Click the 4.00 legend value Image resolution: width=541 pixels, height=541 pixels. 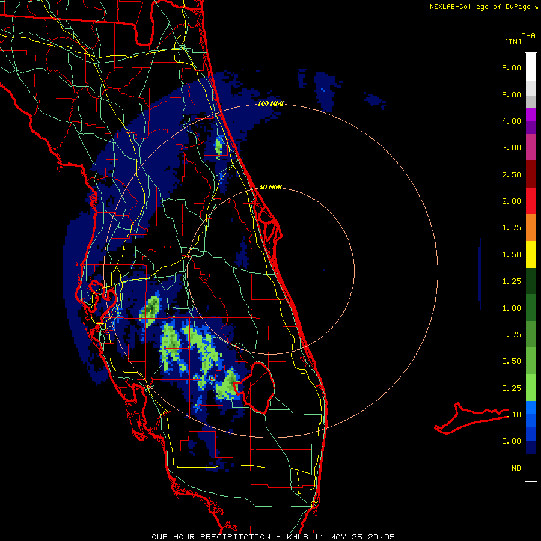point(512,121)
